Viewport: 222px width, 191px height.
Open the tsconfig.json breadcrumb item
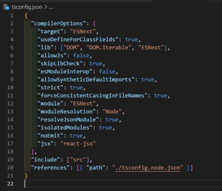[27, 7]
